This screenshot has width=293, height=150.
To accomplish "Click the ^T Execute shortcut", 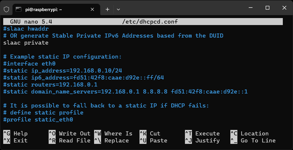I will pos(202,134).
